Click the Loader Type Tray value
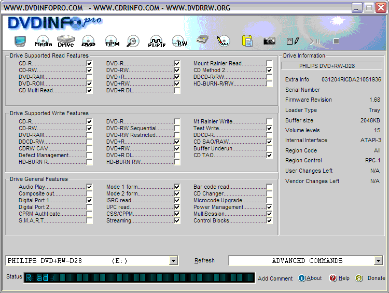This screenshot has height=293, width=389. tap(374, 110)
